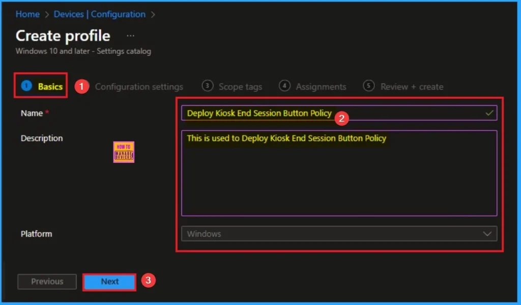Navigate to Home in the breadcrumb
Viewport: 521px width, 305px height.
(27, 14)
